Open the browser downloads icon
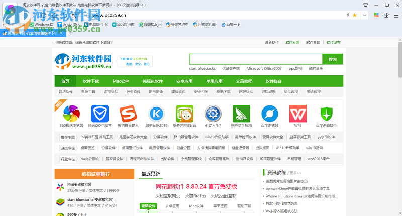This screenshot has width=402, height=216. pos(386,16)
